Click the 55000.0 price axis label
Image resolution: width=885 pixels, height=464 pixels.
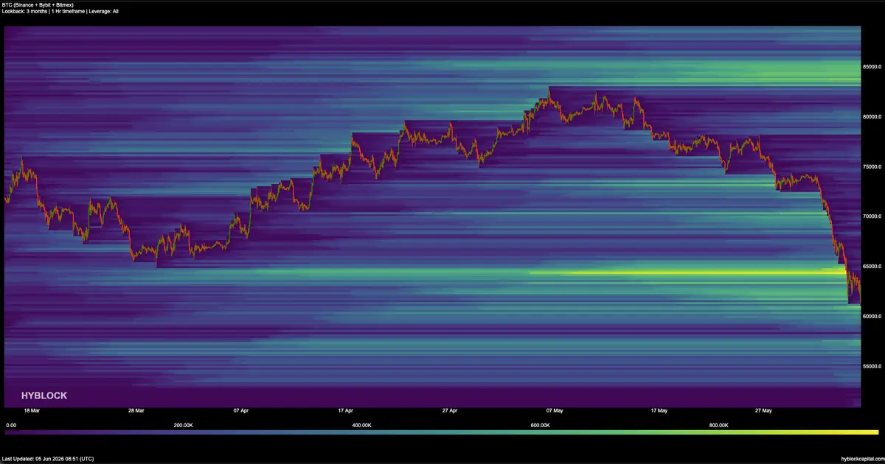pos(872,366)
